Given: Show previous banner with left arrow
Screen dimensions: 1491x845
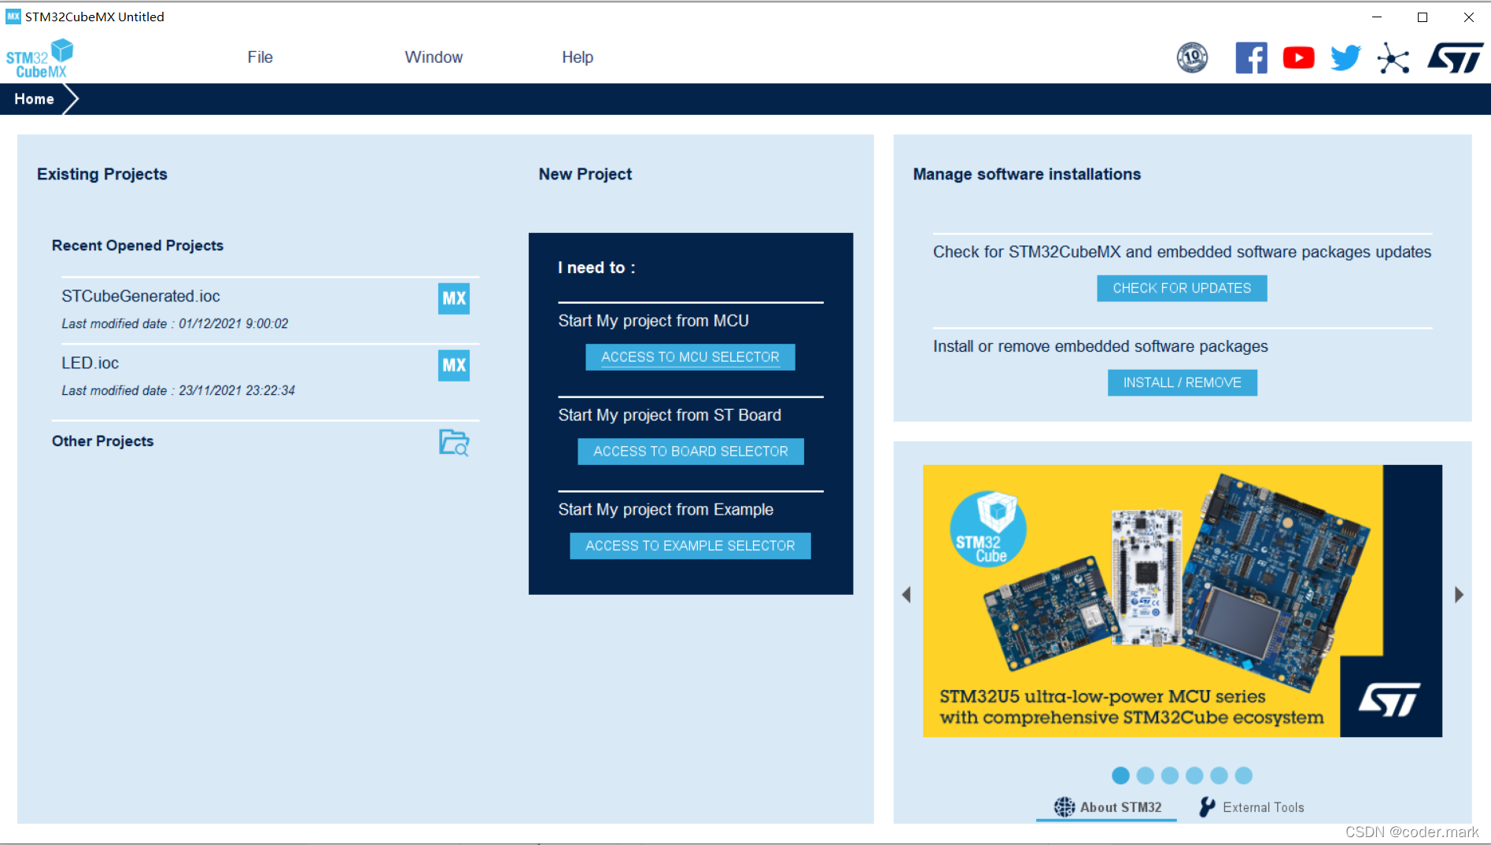Looking at the screenshot, I should coord(906,595).
